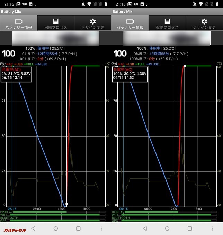Select バッテリー情報 tab in right screenshot
Viewport: 223px width, 235px height.
[x=130, y=23]
